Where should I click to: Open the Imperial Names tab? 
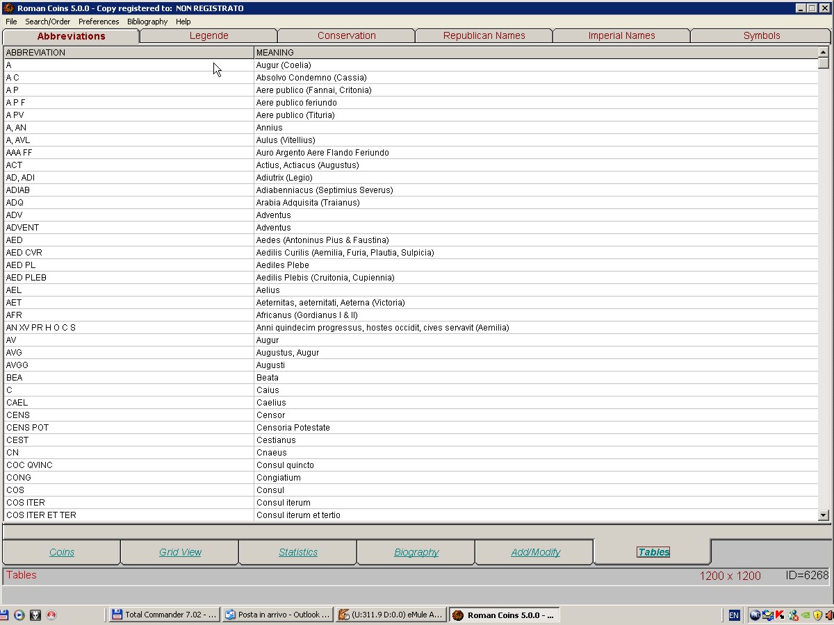pyautogui.click(x=621, y=35)
